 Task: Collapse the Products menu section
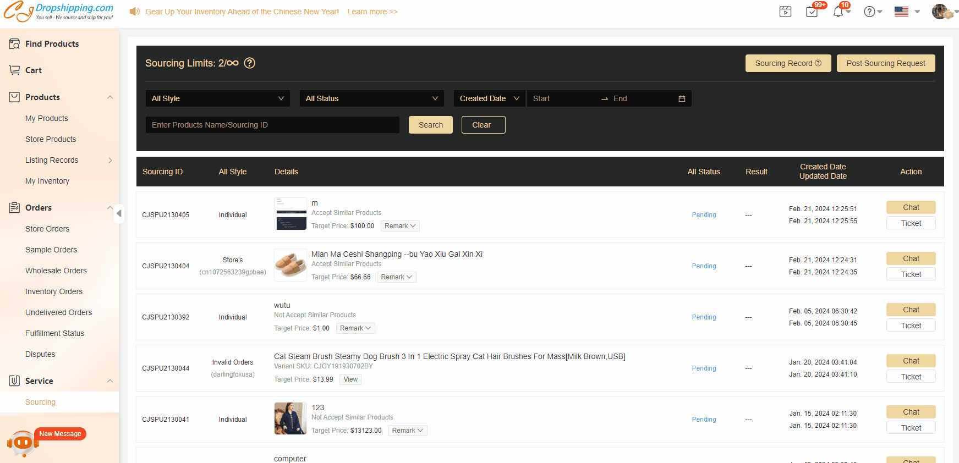click(x=110, y=97)
